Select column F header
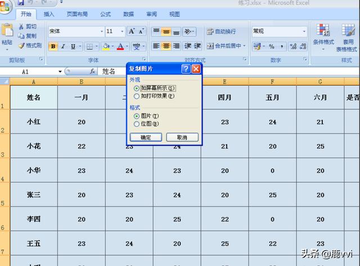The width and height of the screenshot is (360, 266). tap(272, 82)
